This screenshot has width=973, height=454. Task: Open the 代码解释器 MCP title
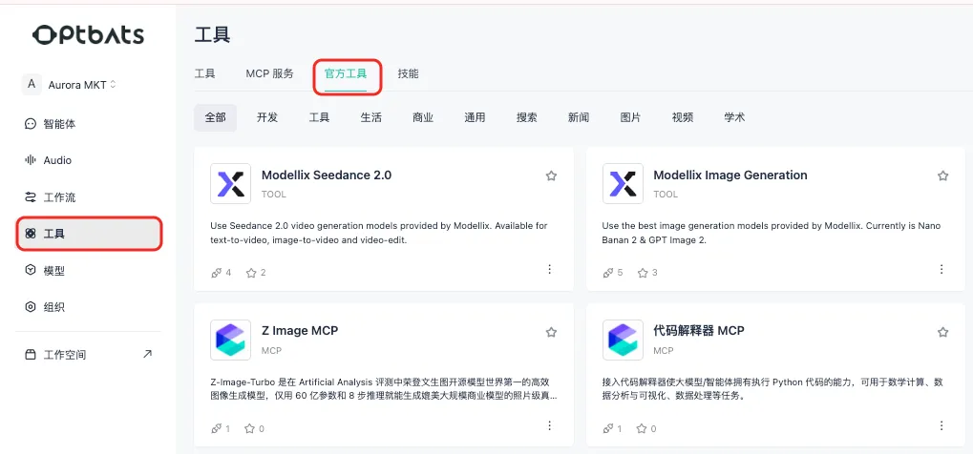pyautogui.click(x=699, y=331)
